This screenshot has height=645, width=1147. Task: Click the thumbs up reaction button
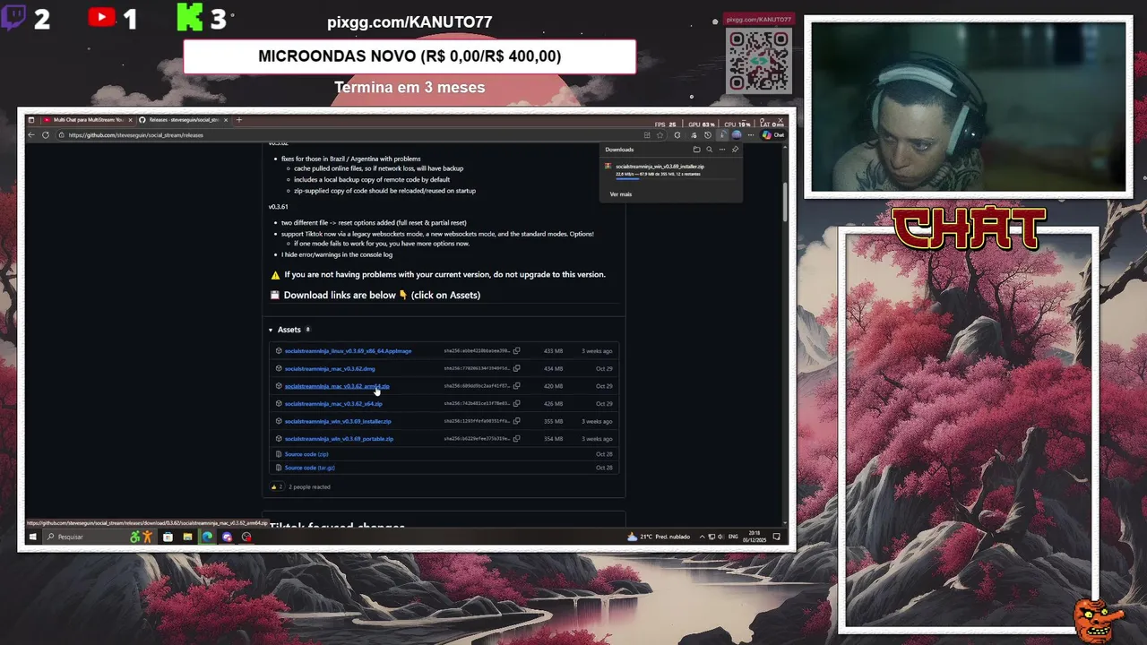click(276, 486)
